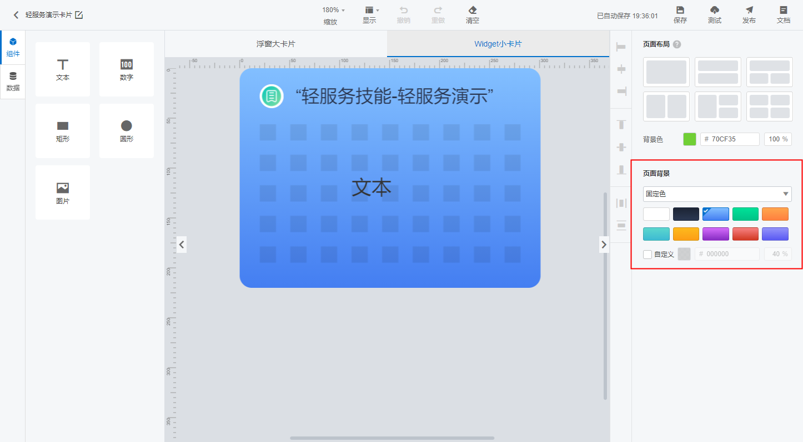Click the distribute horizontally icon
Image resolution: width=803 pixels, height=442 pixels.
(621, 203)
